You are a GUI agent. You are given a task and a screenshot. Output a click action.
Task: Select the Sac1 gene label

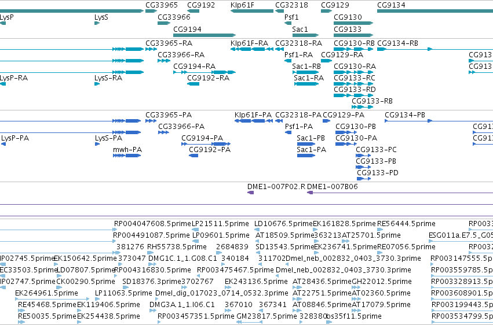point(300,29)
